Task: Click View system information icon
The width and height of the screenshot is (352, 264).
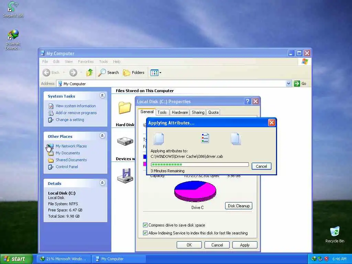Action: [x=51, y=106]
